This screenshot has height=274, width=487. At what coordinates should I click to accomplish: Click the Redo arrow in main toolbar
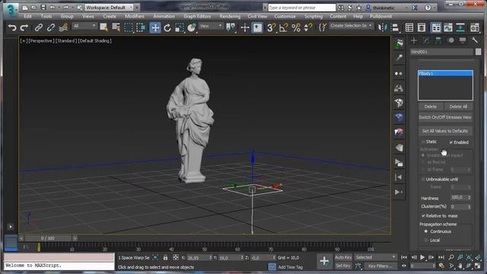tap(24, 27)
